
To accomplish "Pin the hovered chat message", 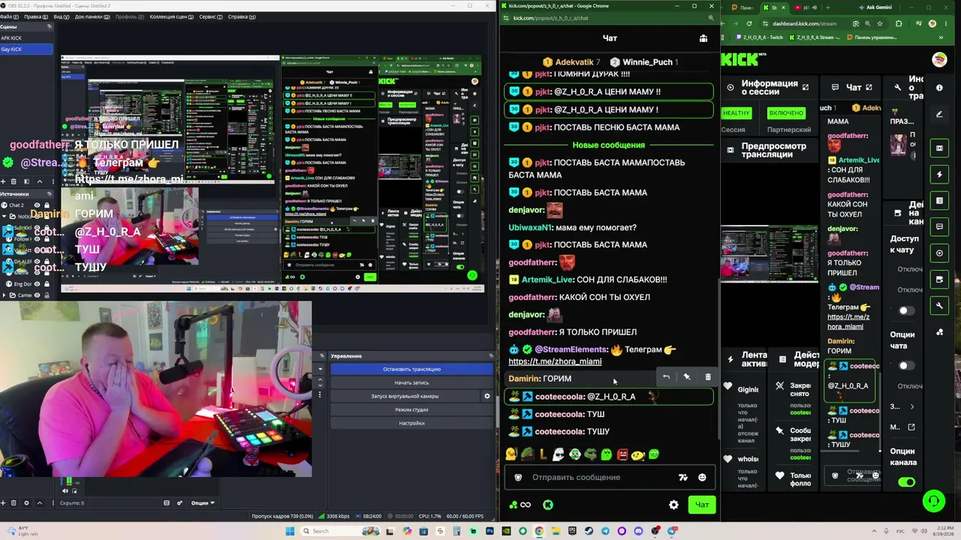I will [x=687, y=377].
